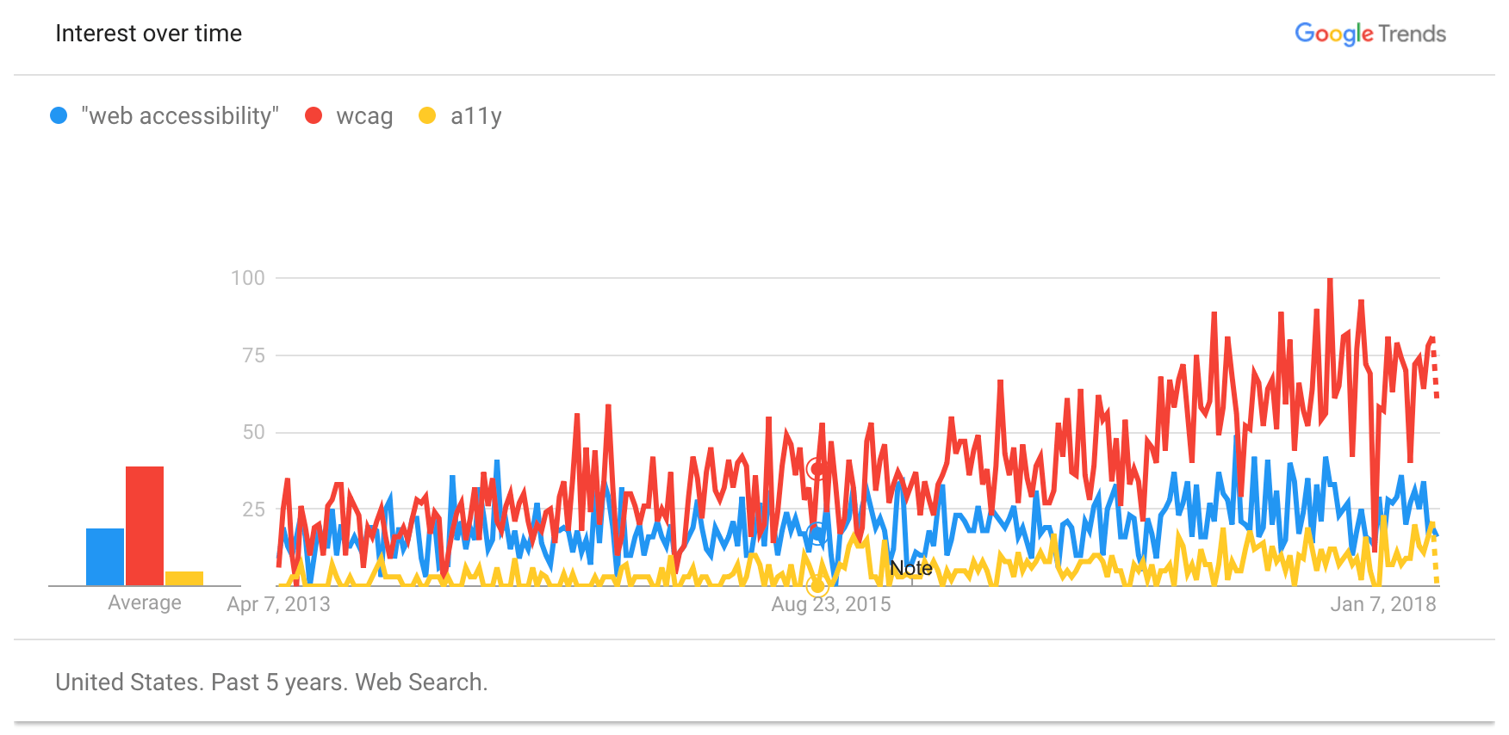Screen dimensions: 1509x735
Task: Select the yellow circled marker on baseline
Action: [817, 586]
